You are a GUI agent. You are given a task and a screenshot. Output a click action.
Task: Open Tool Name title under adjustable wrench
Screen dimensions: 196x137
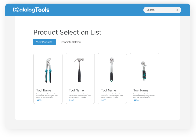coord(141,90)
